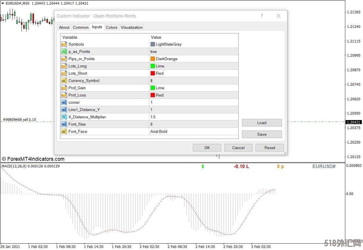Click the p_as_Points boolean type icon
363x250 pixels.
click(64, 51)
